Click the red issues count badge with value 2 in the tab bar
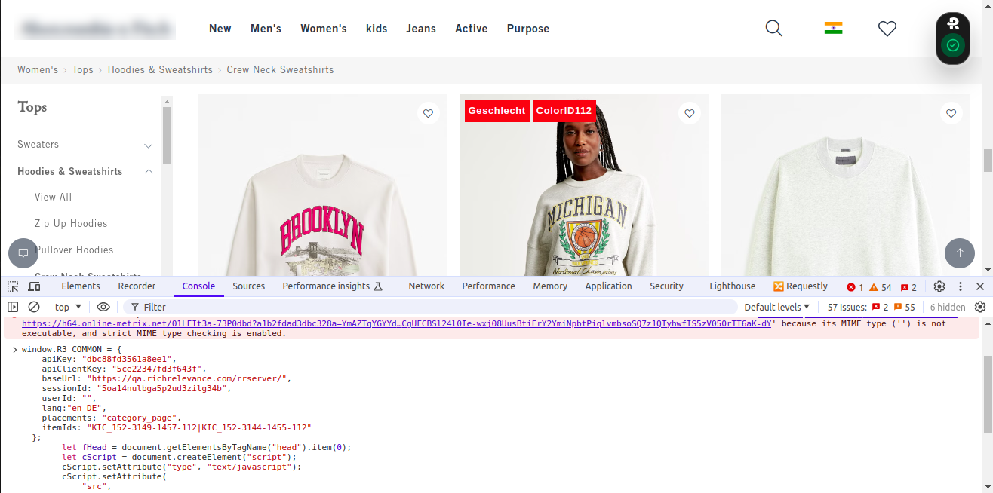 point(908,287)
